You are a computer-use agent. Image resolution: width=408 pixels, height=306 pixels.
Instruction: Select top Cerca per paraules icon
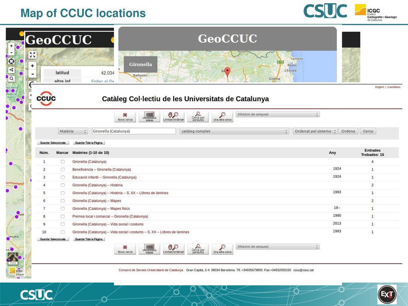(x=198, y=117)
